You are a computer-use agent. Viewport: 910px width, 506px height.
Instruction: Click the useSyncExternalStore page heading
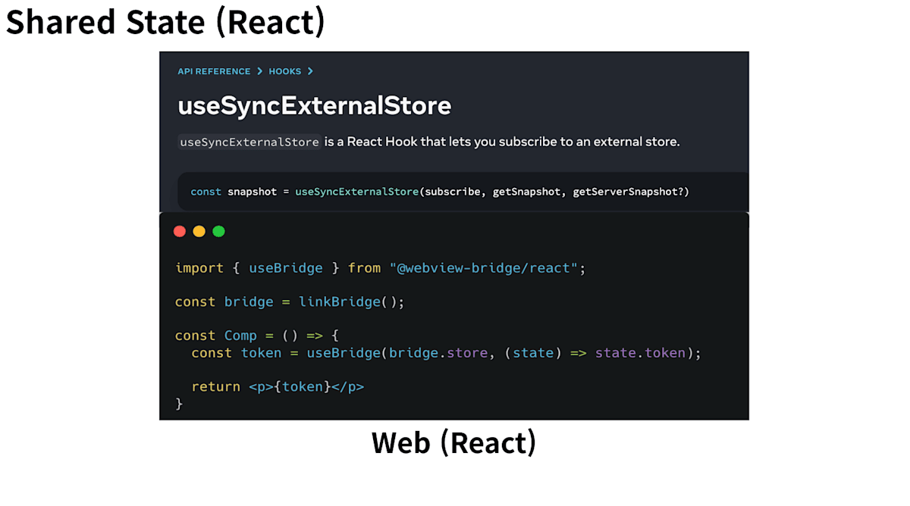(314, 105)
